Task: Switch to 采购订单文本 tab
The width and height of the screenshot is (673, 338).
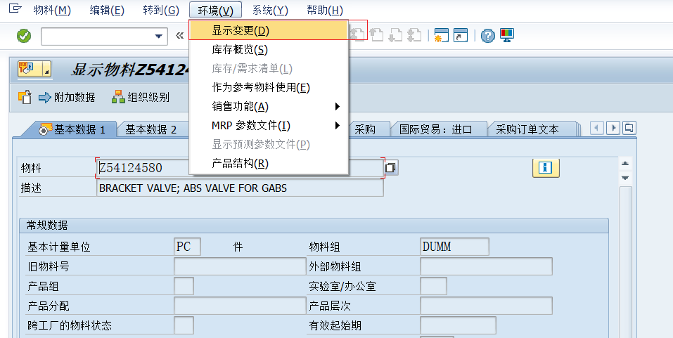Action: [527, 129]
